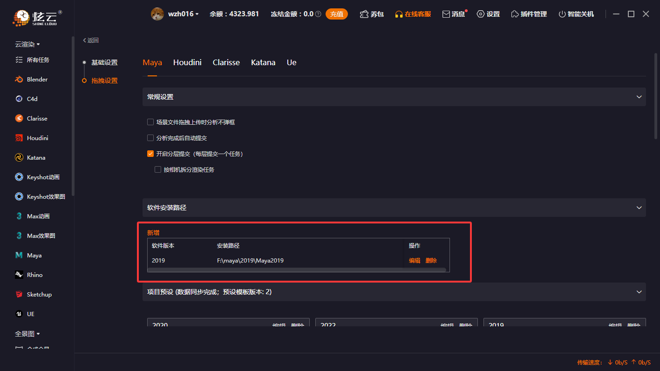Click the F:\maya\2019\Maya2019 path cell
The height and width of the screenshot is (371, 660).
[251, 261]
